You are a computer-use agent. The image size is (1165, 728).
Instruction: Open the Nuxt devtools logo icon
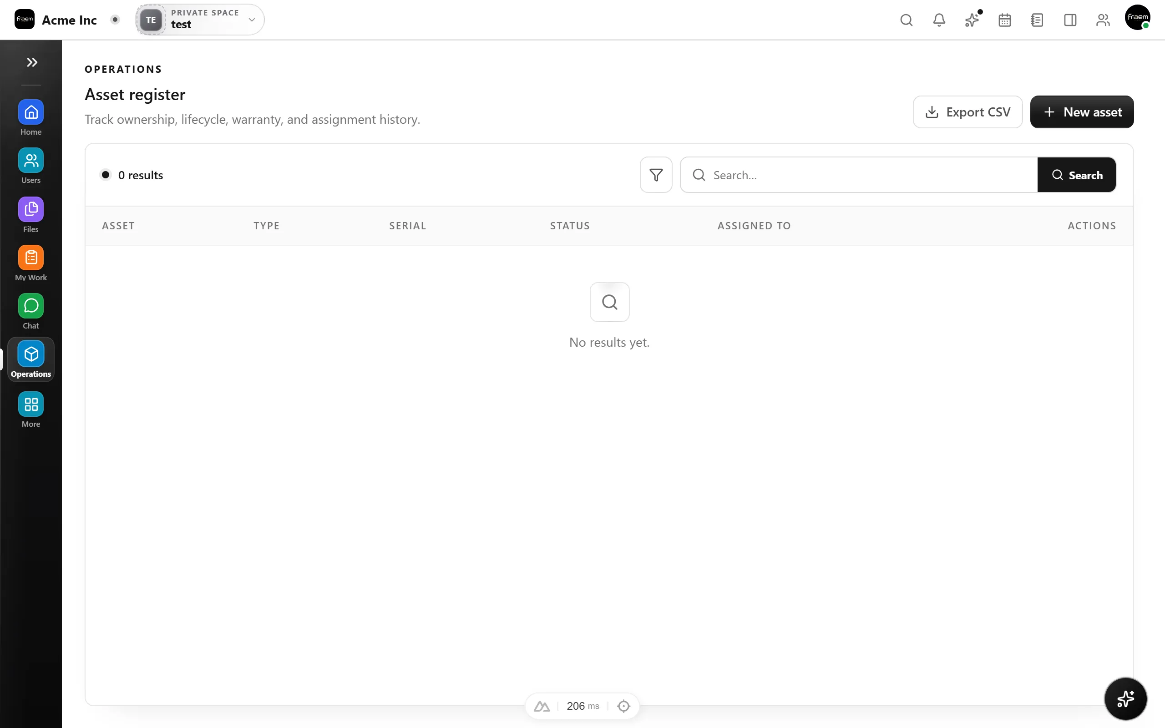pos(542,706)
